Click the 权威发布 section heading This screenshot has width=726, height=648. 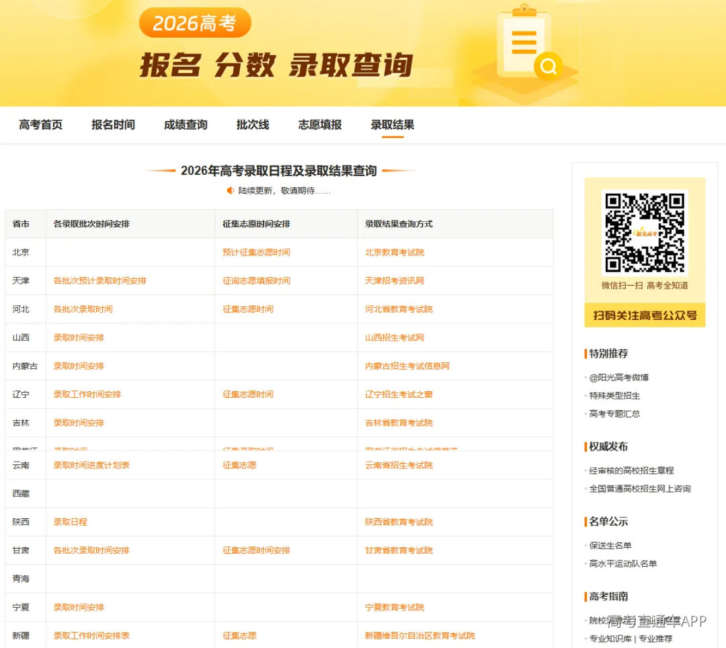[608, 446]
